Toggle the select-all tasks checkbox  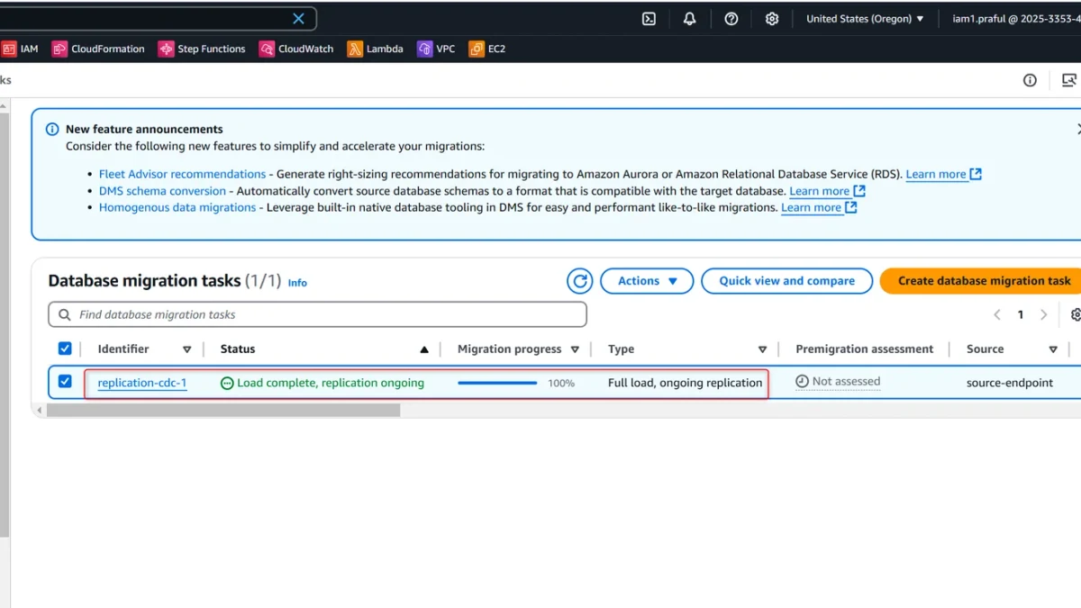tap(65, 349)
